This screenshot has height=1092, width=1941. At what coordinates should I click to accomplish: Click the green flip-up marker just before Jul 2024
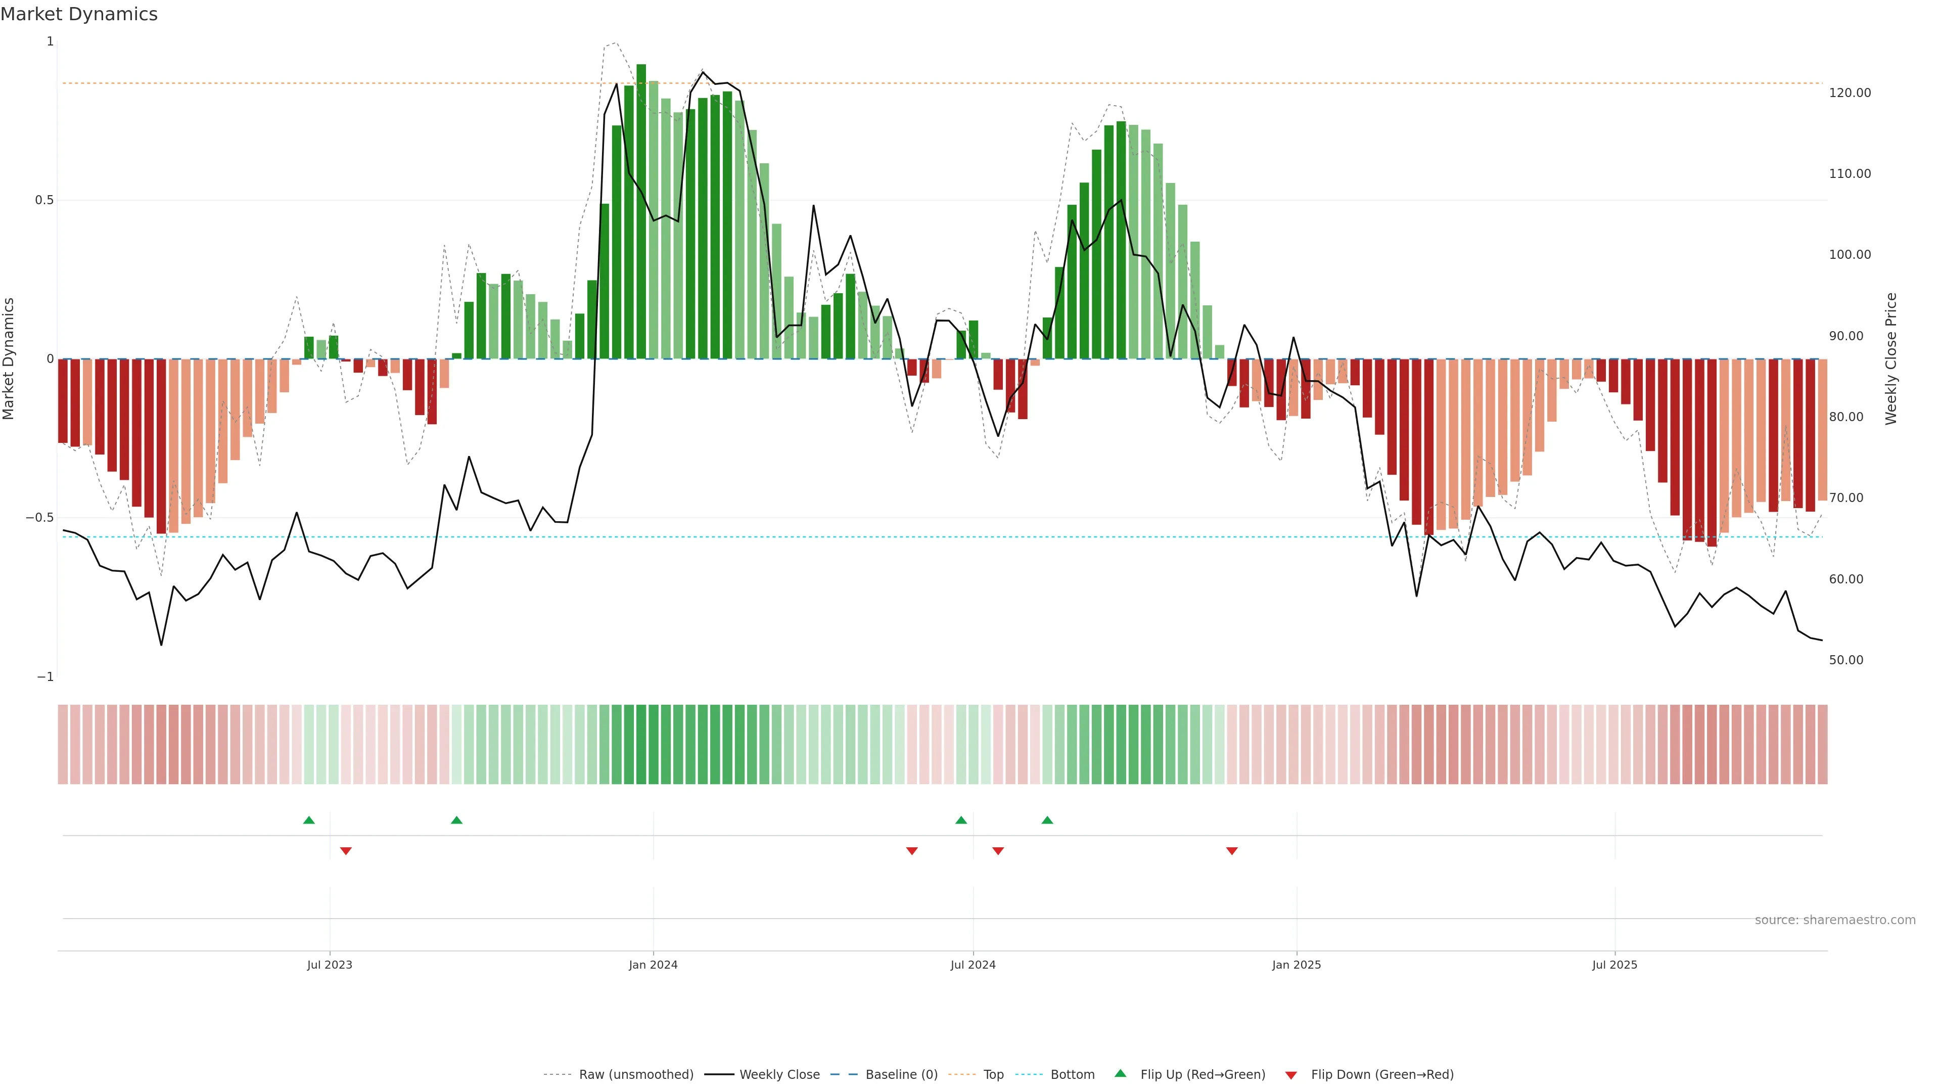pyautogui.click(x=961, y=820)
